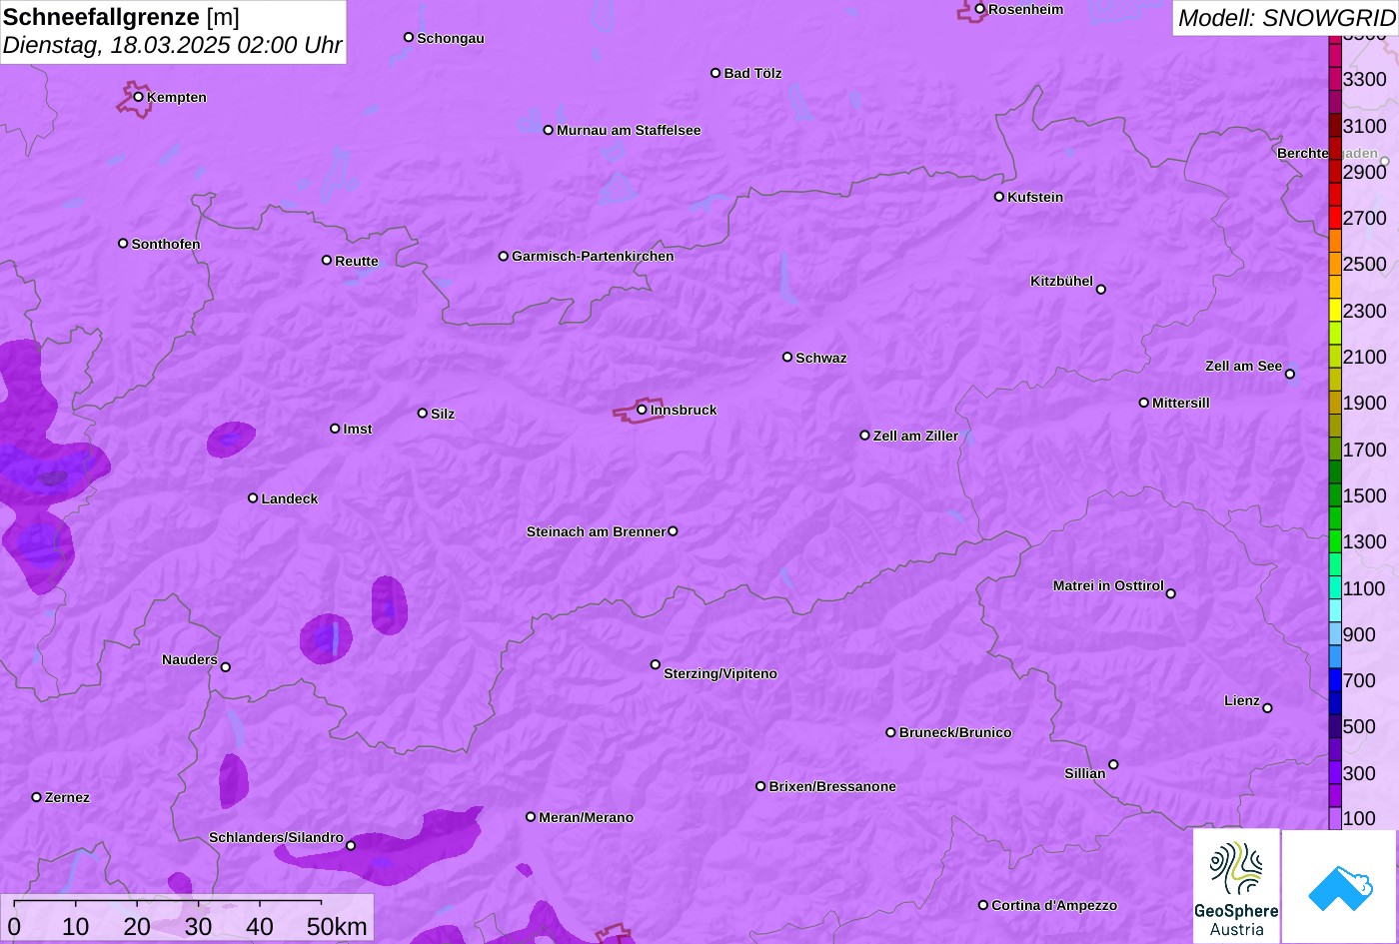Viewport: 1399px width, 944px height.
Task: Click the "Schneefallgrenze [m]" title
Action: (x=122, y=17)
